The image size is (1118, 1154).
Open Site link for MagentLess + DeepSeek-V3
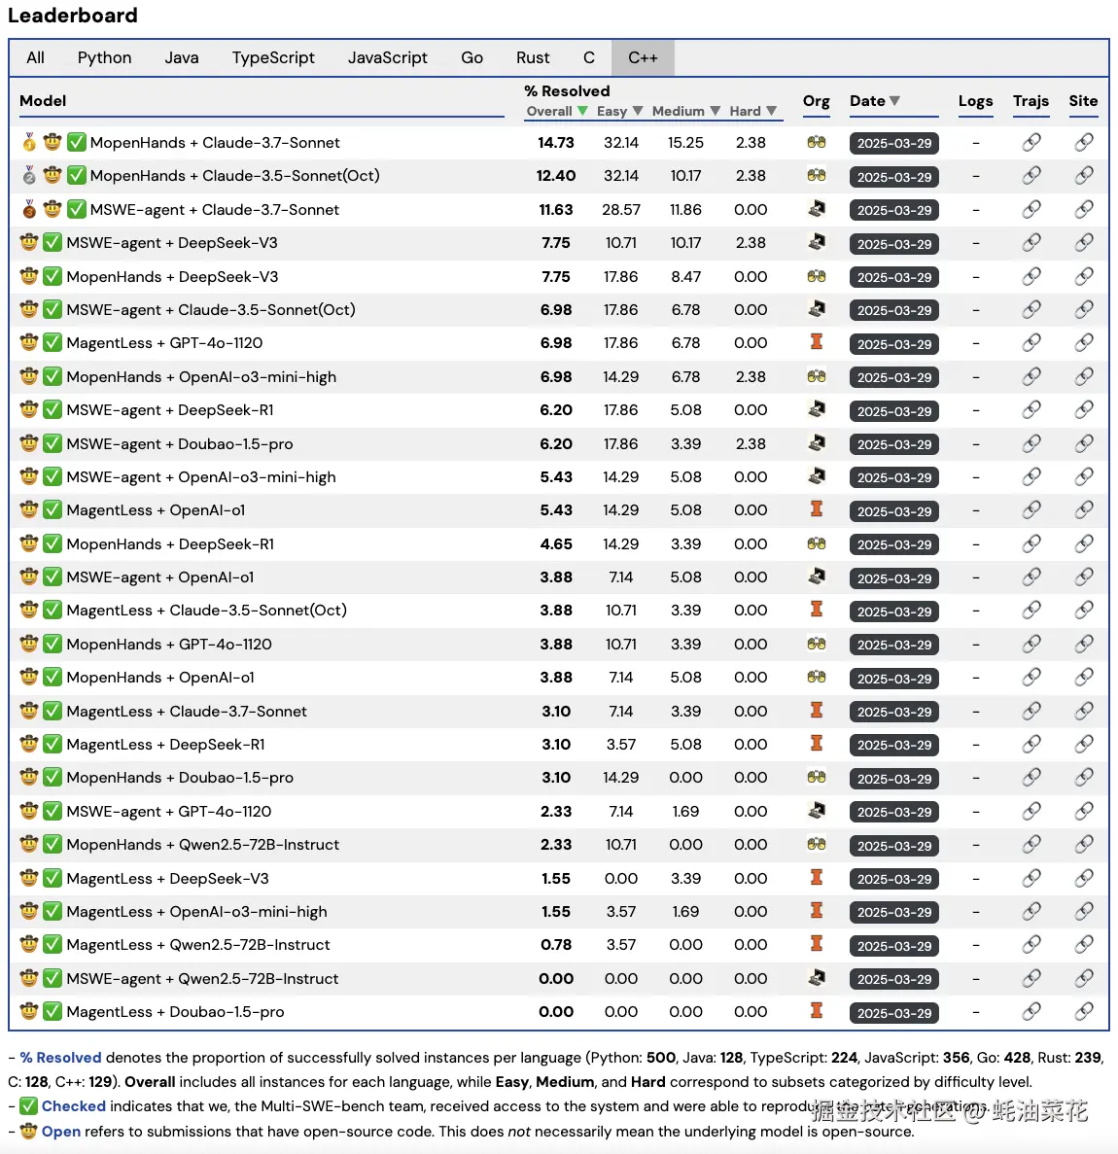pos(1083,878)
